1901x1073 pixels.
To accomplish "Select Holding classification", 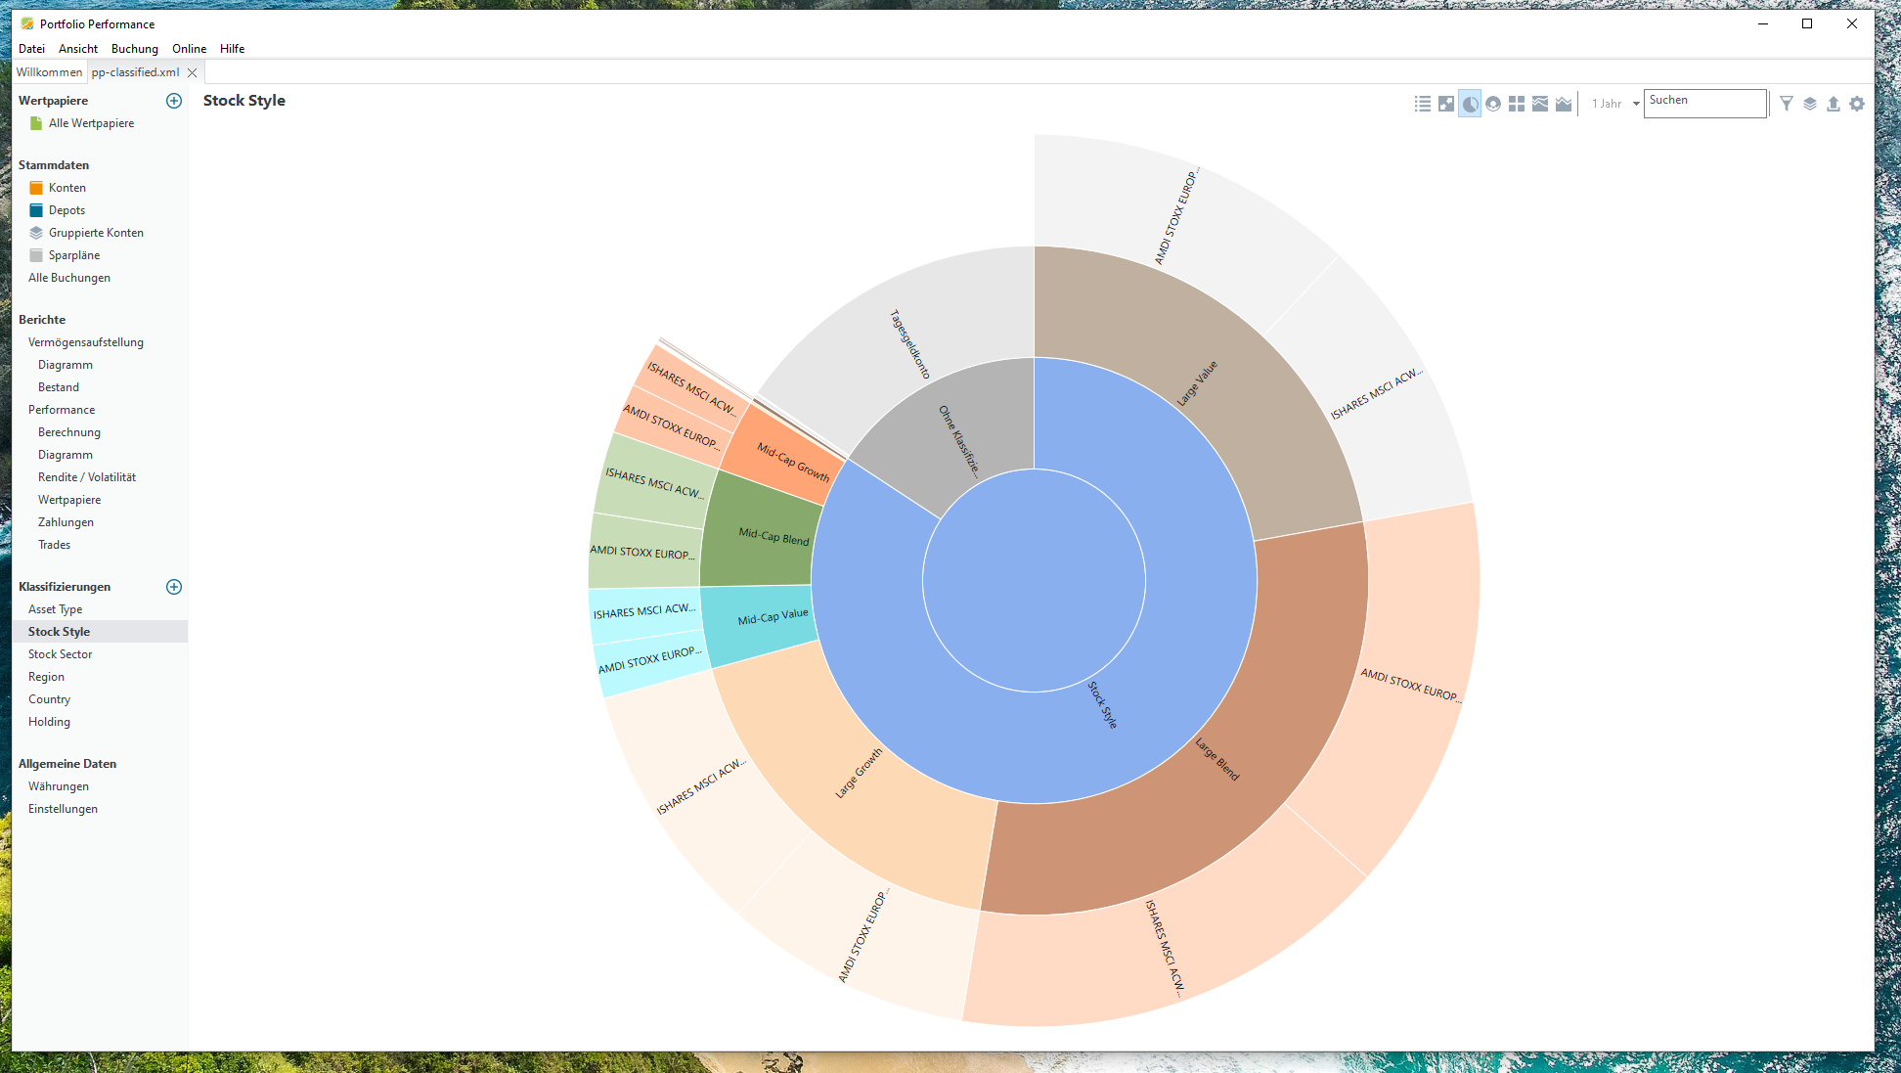I will click(x=49, y=722).
